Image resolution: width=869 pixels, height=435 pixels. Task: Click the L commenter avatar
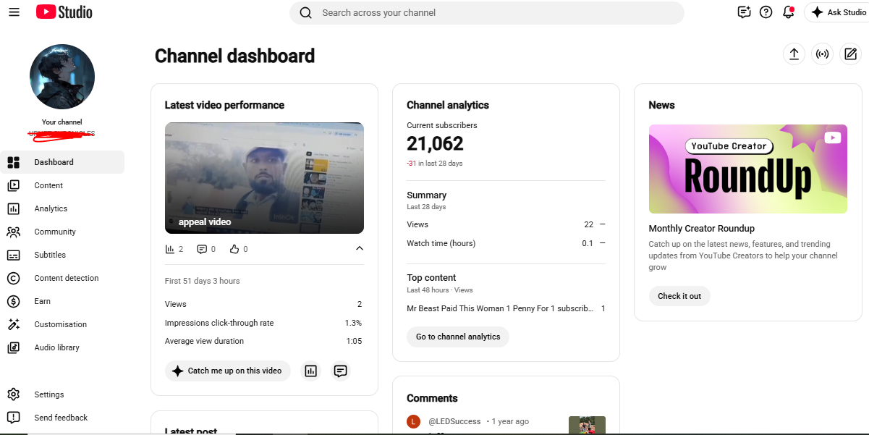tap(413, 421)
